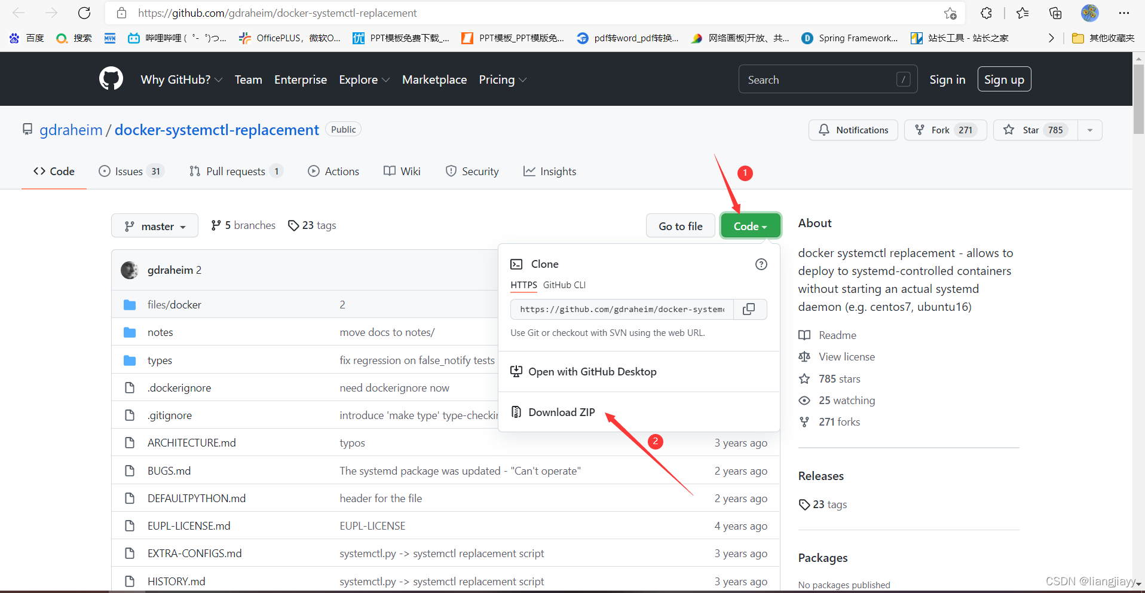This screenshot has width=1145, height=593.
Task: Open the ARCHITECTURE.md file
Action: pos(192,443)
